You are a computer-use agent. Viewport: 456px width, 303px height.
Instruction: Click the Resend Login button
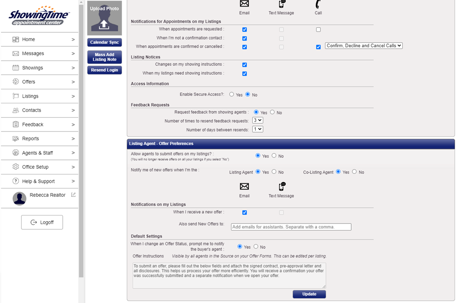click(104, 70)
